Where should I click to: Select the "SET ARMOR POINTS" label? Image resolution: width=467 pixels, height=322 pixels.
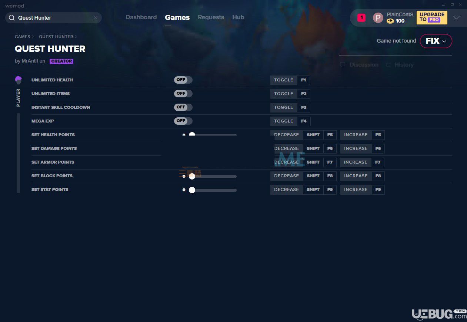click(53, 162)
